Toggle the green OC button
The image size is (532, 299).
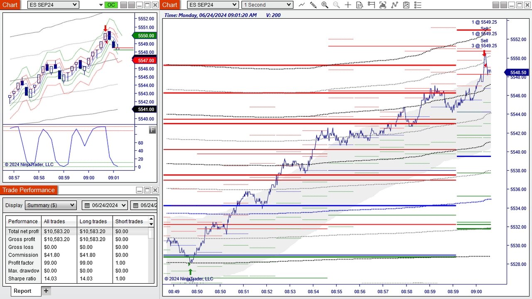click(x=111, y=5)
